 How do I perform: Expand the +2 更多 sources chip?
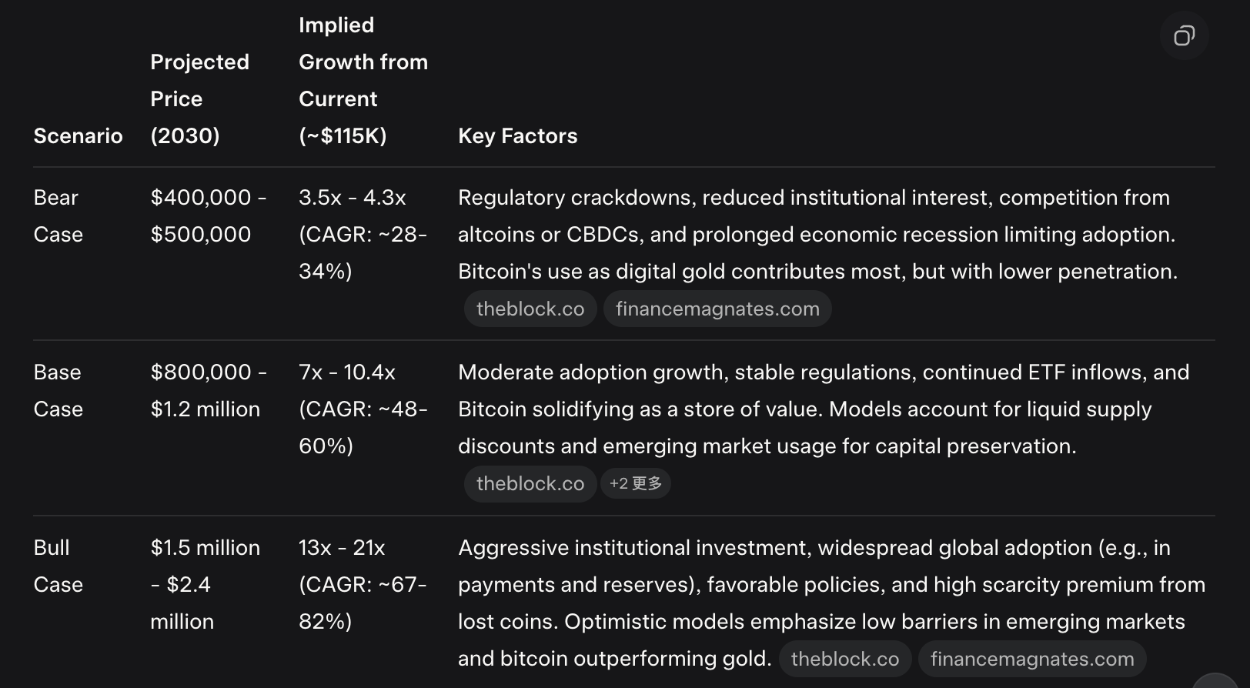(x=636, y=483)
